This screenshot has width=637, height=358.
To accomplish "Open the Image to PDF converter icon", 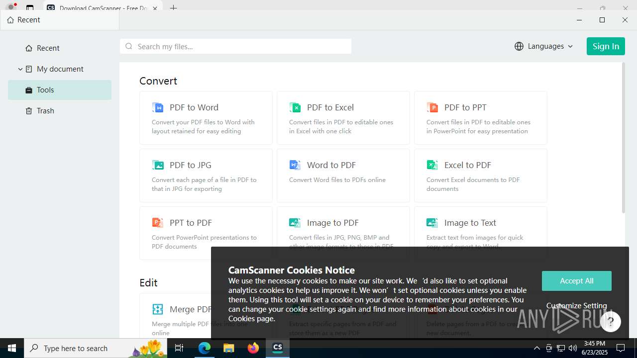I will click(295, 223).
